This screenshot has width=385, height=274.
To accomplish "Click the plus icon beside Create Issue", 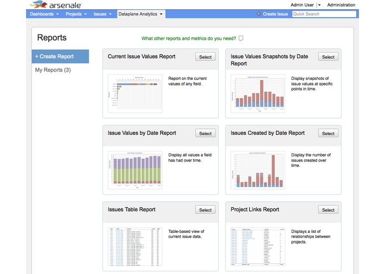I will click(259, 14).
